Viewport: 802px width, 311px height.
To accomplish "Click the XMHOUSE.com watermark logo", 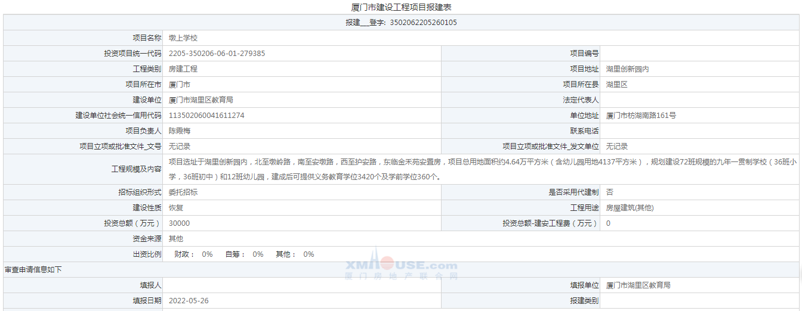I will click(402, 264).
